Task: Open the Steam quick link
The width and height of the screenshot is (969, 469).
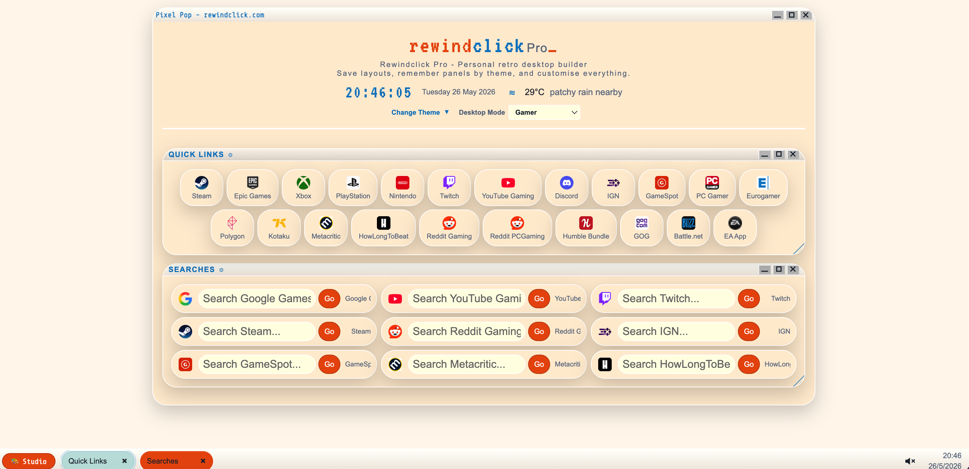Action: tap(202, 187)
